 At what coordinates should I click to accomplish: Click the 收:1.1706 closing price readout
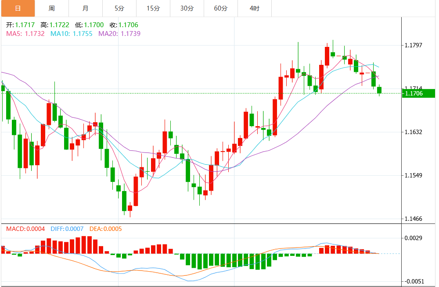(124, 25)
